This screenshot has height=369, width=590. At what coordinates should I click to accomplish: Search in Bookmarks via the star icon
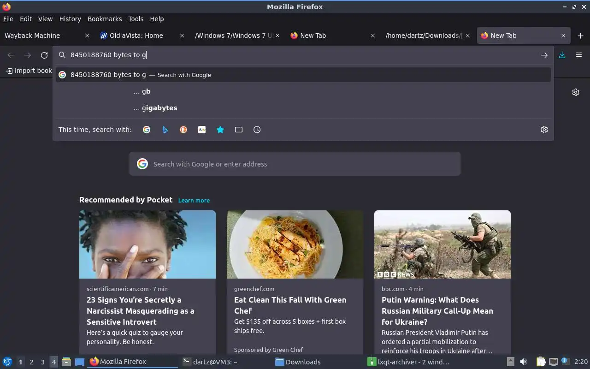point(220,130)
